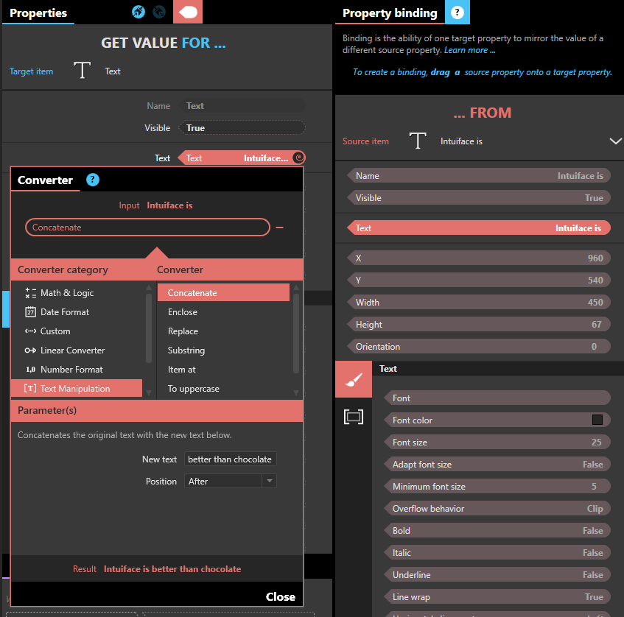Select the layout frame icon below paintbrush
624x617 pixels.
354,417
